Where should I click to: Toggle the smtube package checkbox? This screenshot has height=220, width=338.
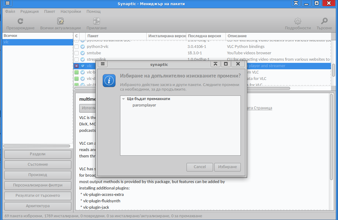76,53
